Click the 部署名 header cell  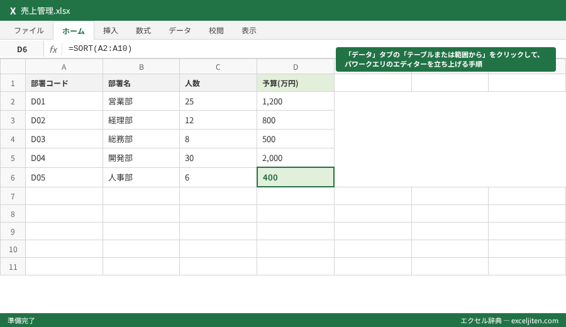coord(141,84)
